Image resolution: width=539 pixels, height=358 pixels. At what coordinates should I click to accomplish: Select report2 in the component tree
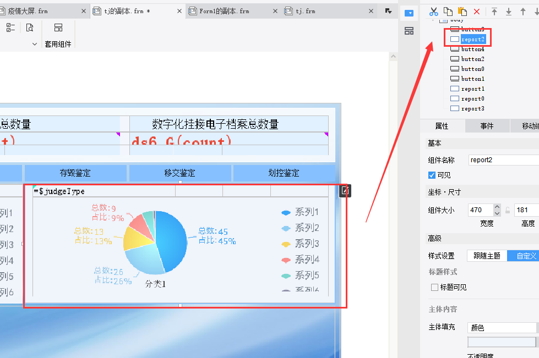pyautogui.click(x=472, y=39)
